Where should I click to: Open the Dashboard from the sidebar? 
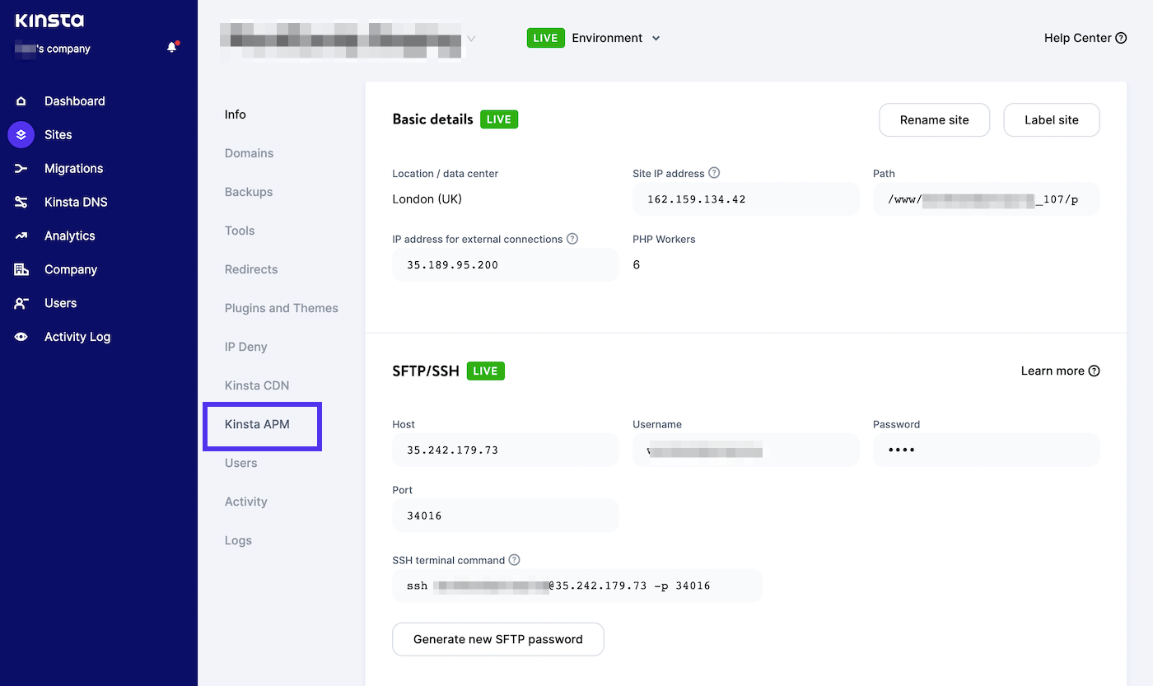74,100
